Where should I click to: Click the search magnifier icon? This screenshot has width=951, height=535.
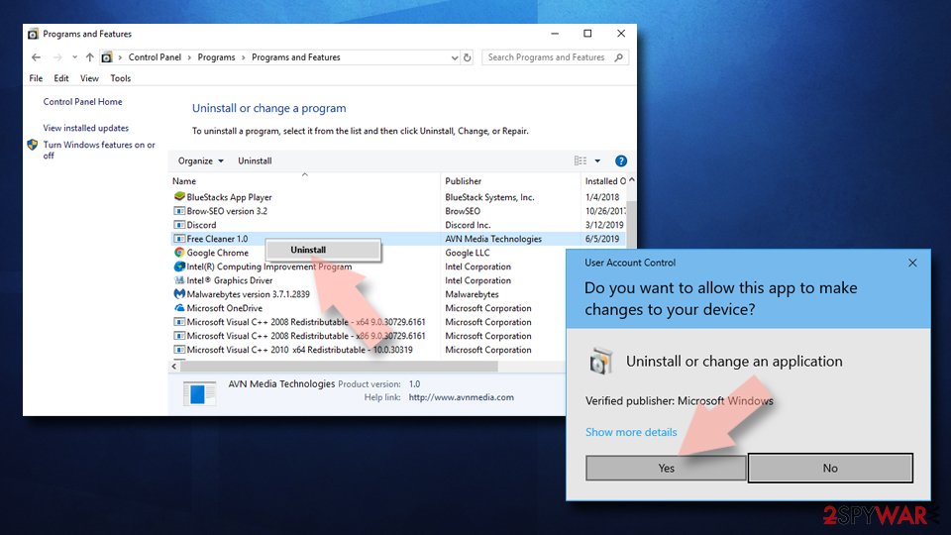(x=618, y=57)
